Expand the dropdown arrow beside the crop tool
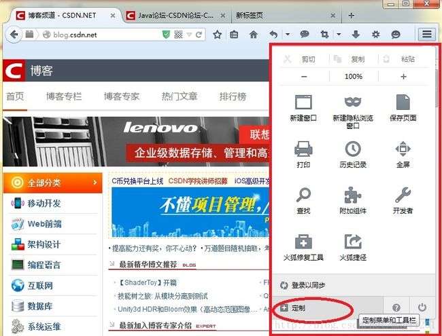This screenshot has width=442, height=336. 339,35
